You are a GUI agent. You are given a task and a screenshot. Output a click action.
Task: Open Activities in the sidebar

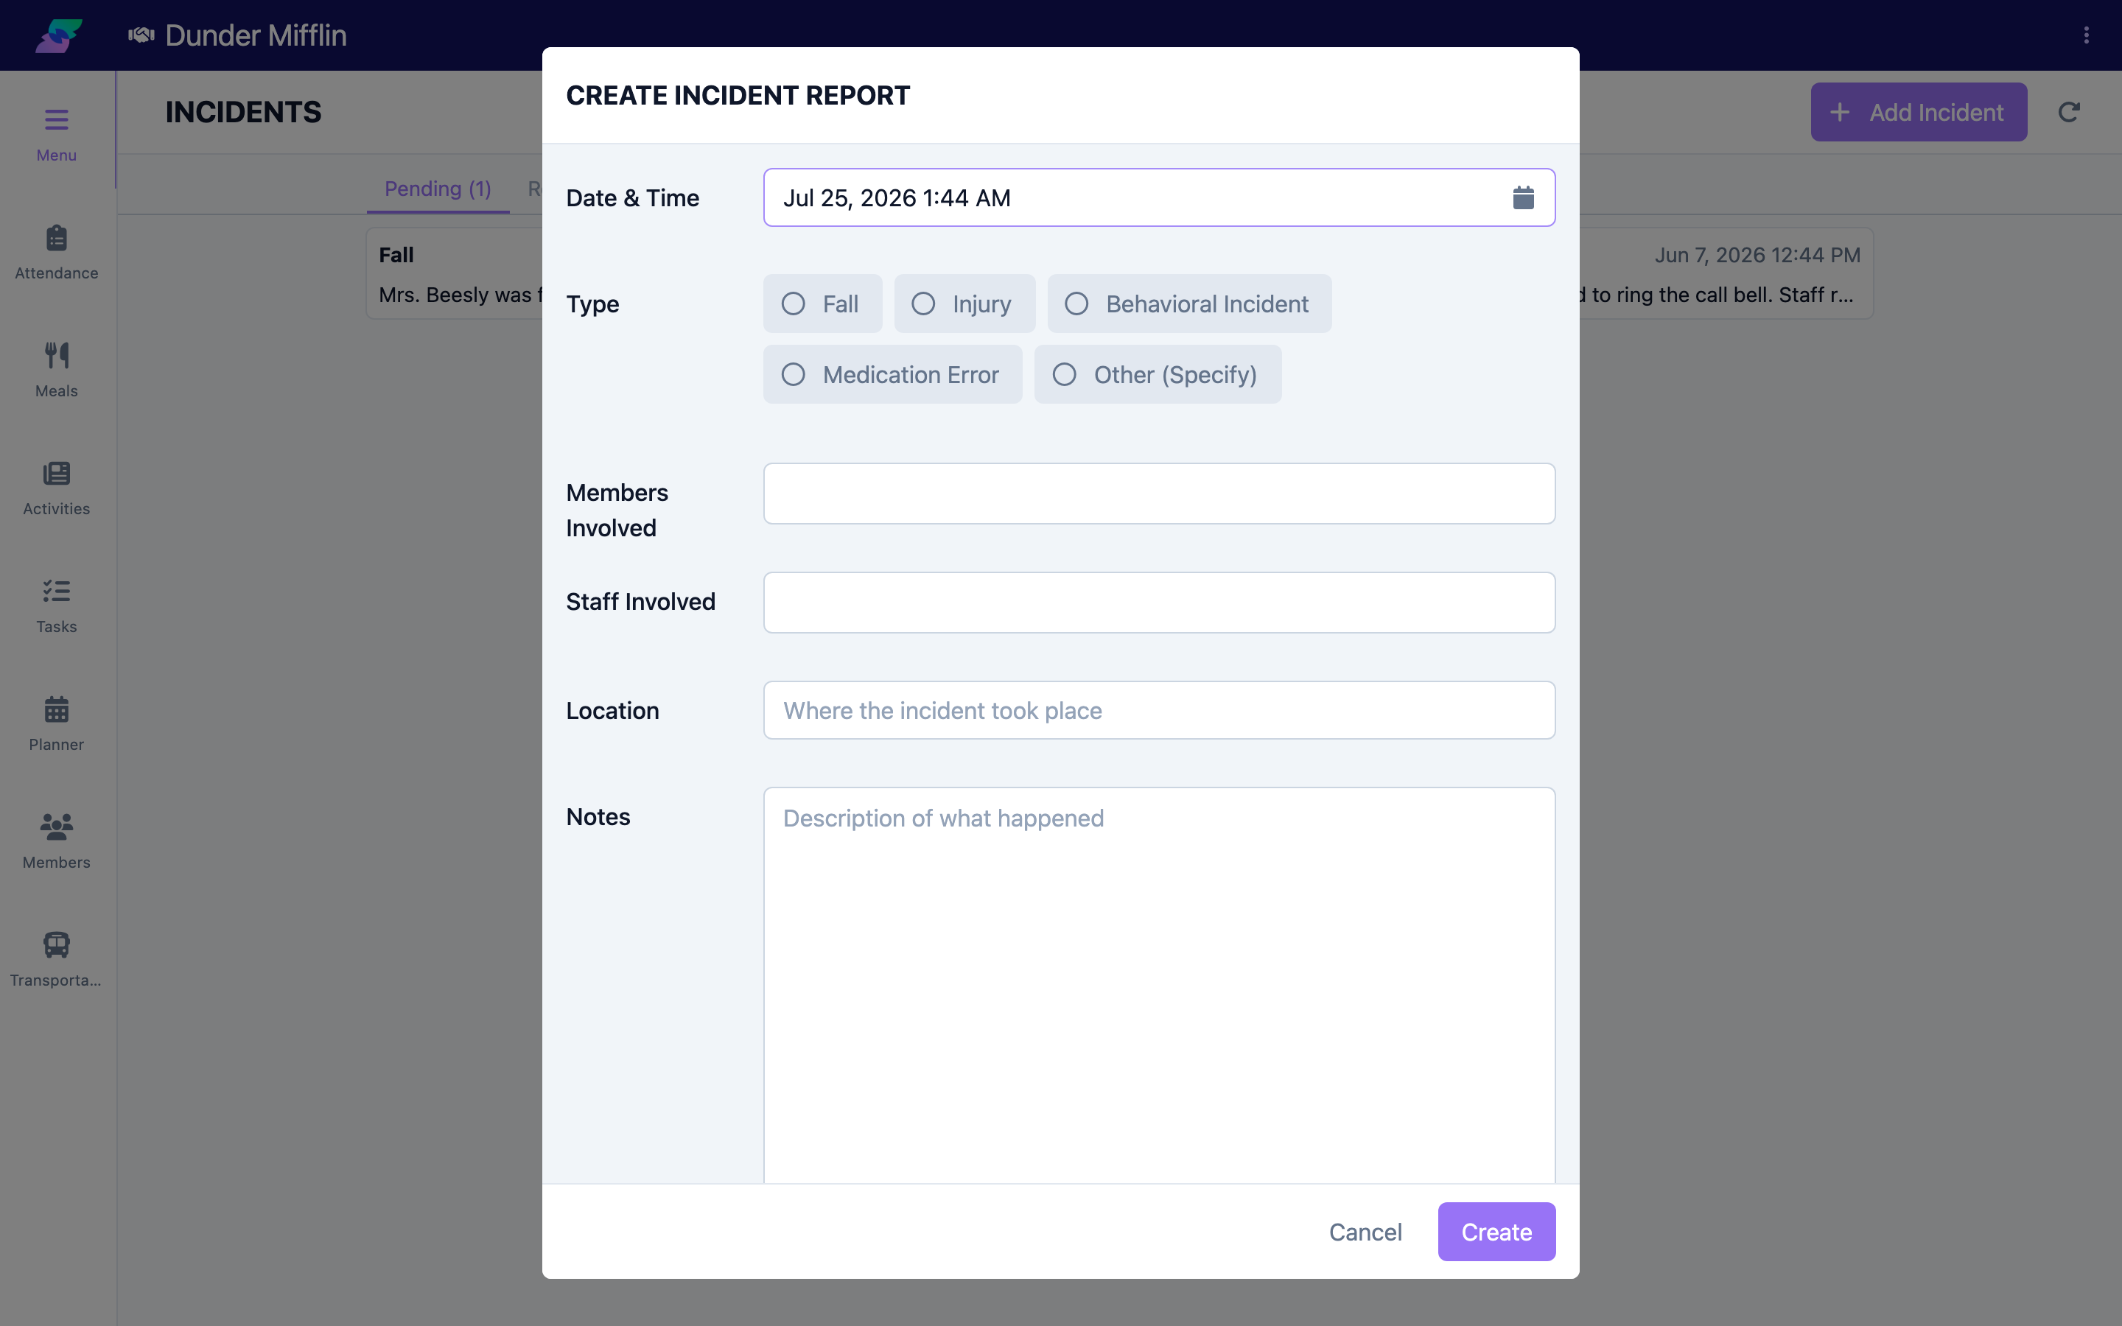point(56,488)
